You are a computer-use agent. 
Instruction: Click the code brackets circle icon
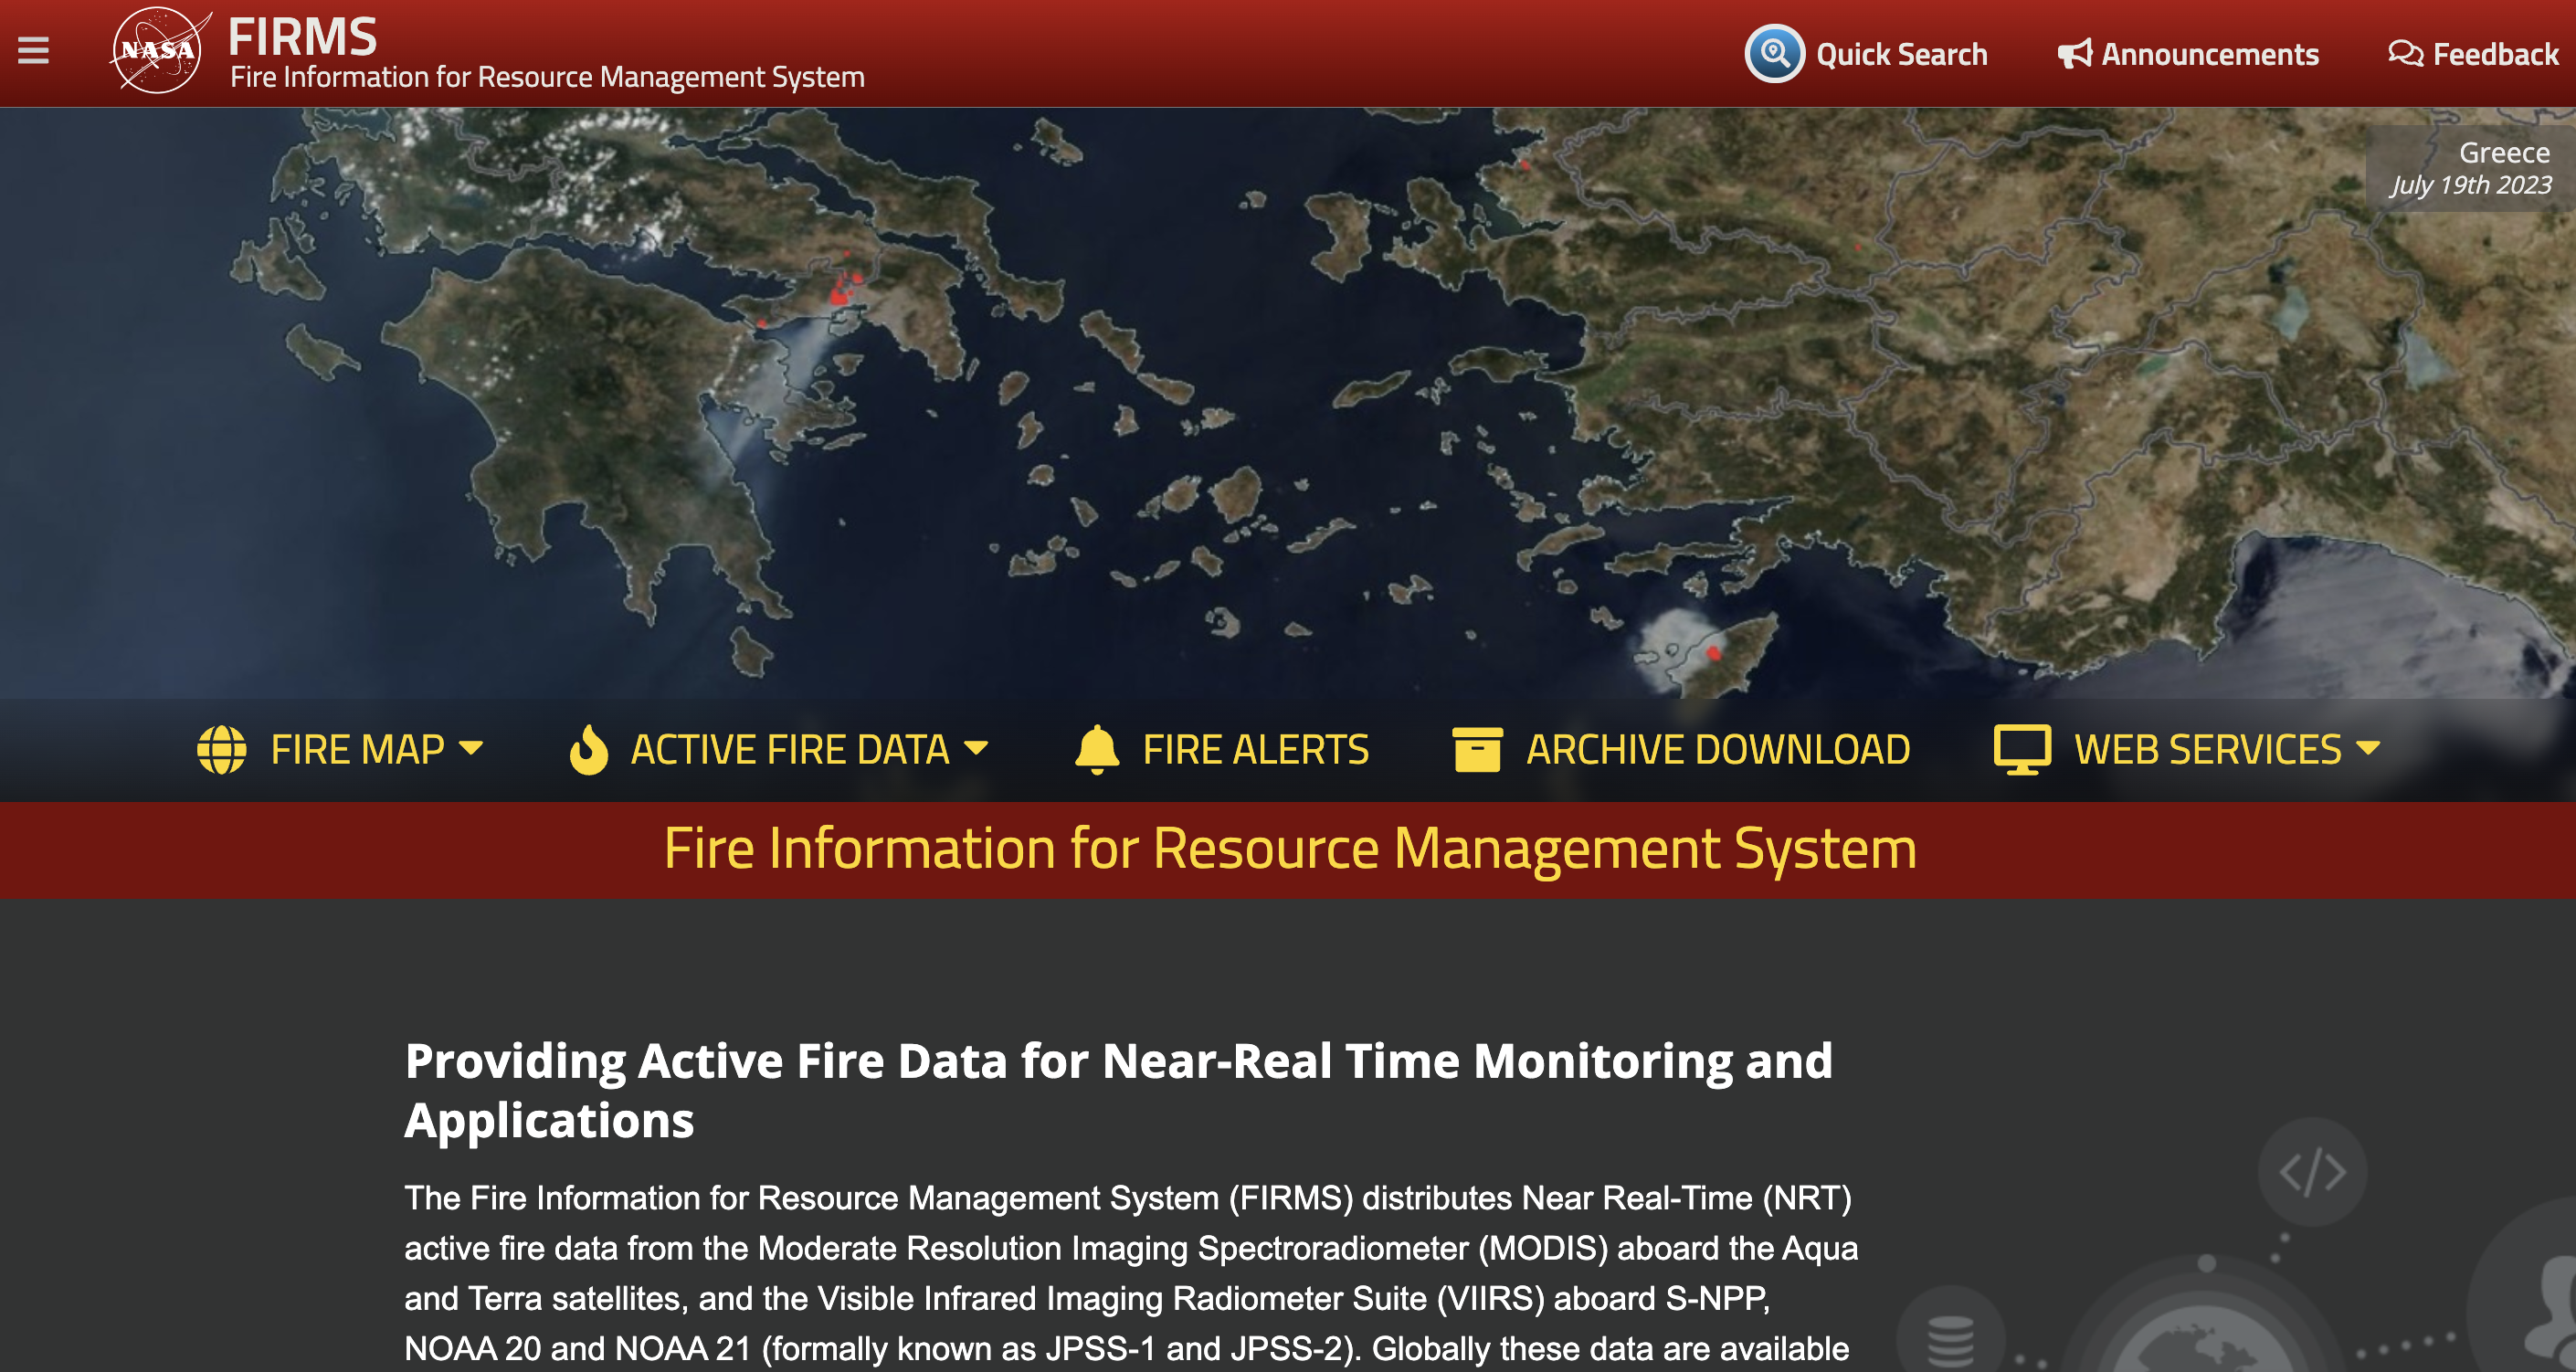click(x=2312, y=1172)
